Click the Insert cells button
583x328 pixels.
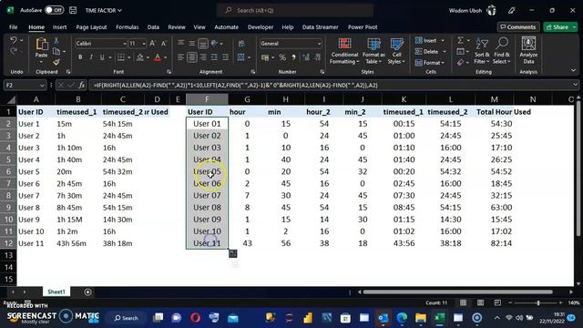[426, 40]
